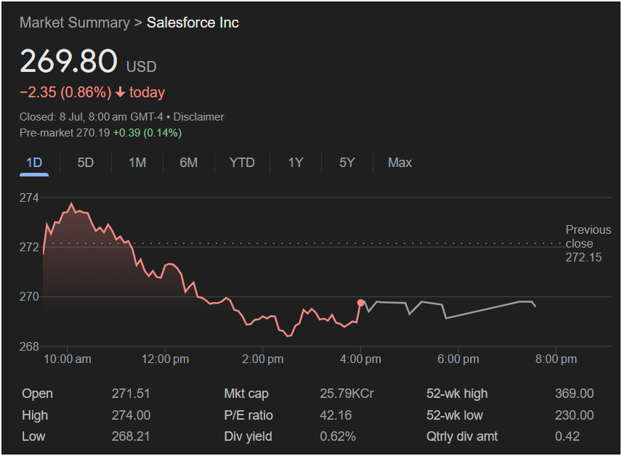Click the Pre-market 270.19 value
Image resolution: width=622 pixels, height=456 pixels.
[x=65, y=133]
